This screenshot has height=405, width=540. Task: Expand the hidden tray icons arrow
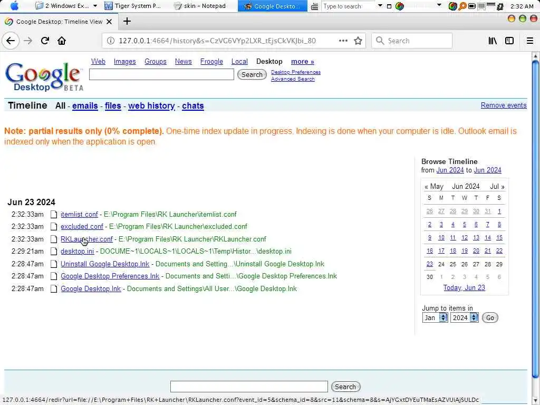439,5
